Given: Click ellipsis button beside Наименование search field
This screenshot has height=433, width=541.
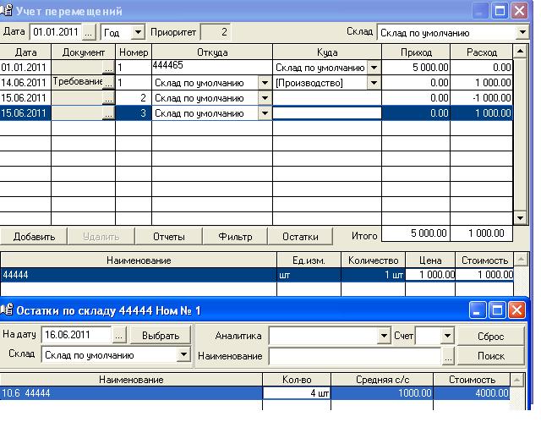Looking at the screenshot, I should coord(447,356).
